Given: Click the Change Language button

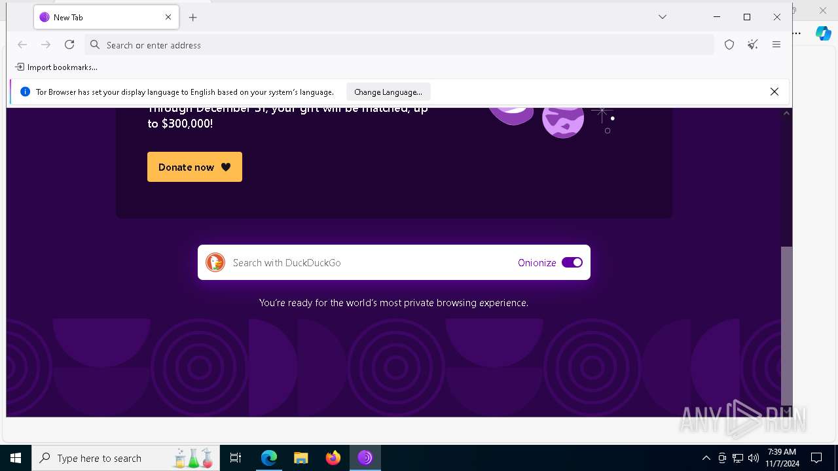Looking at the screenshot, I should pos(388,92).
